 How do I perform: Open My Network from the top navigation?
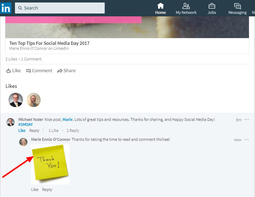coord(186,9)
